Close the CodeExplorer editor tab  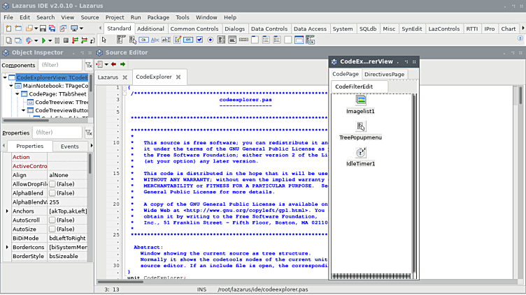[178, 77]
